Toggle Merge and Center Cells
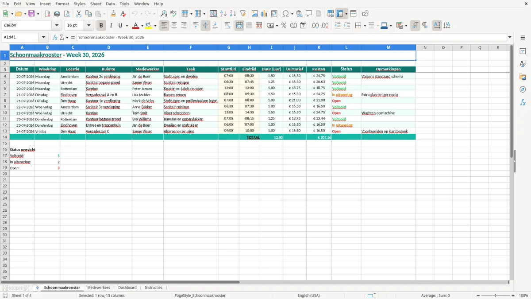 239,26
